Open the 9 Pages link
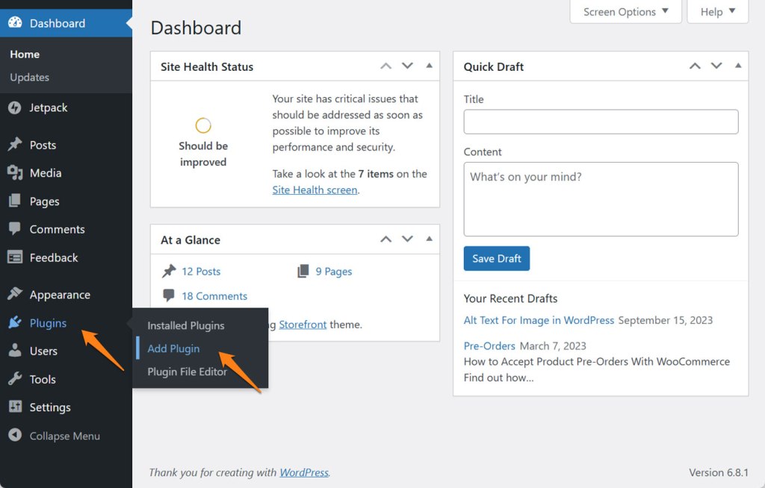This screenshot has height=488, width=765. click(334, 272)
